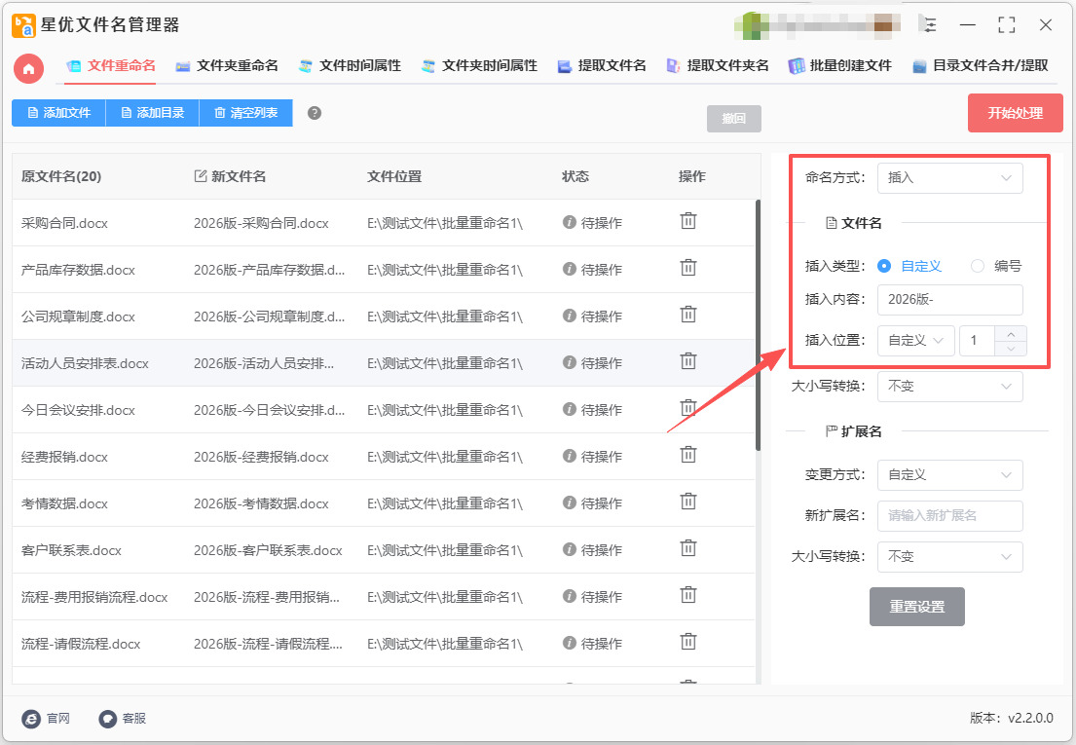Screen dimensions: 1076x745
Task: Open the 插入位置 自定义 dropdown
Action: 915,340
